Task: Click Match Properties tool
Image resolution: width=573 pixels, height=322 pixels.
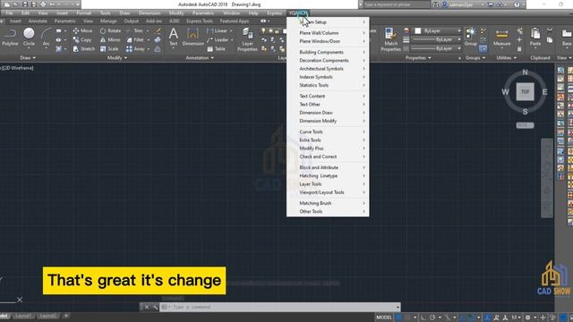Action: coord(390,39)
